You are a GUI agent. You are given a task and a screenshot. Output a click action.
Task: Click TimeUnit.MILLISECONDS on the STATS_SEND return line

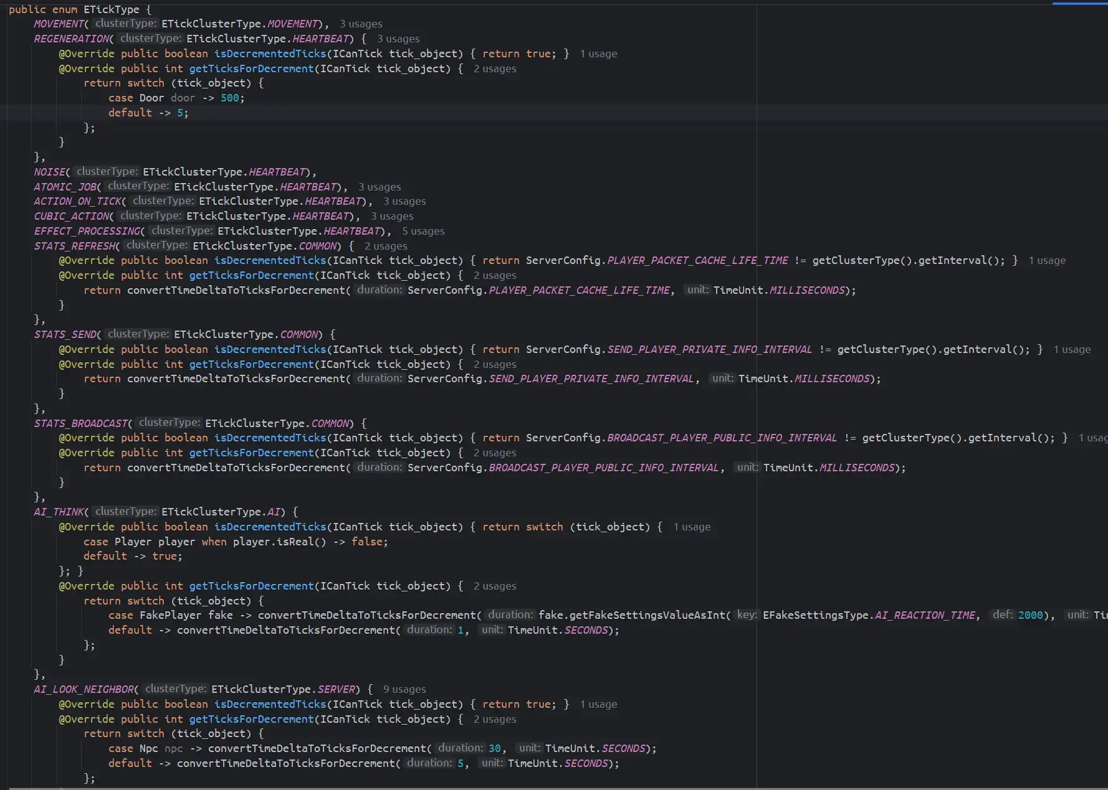point(804,379)
